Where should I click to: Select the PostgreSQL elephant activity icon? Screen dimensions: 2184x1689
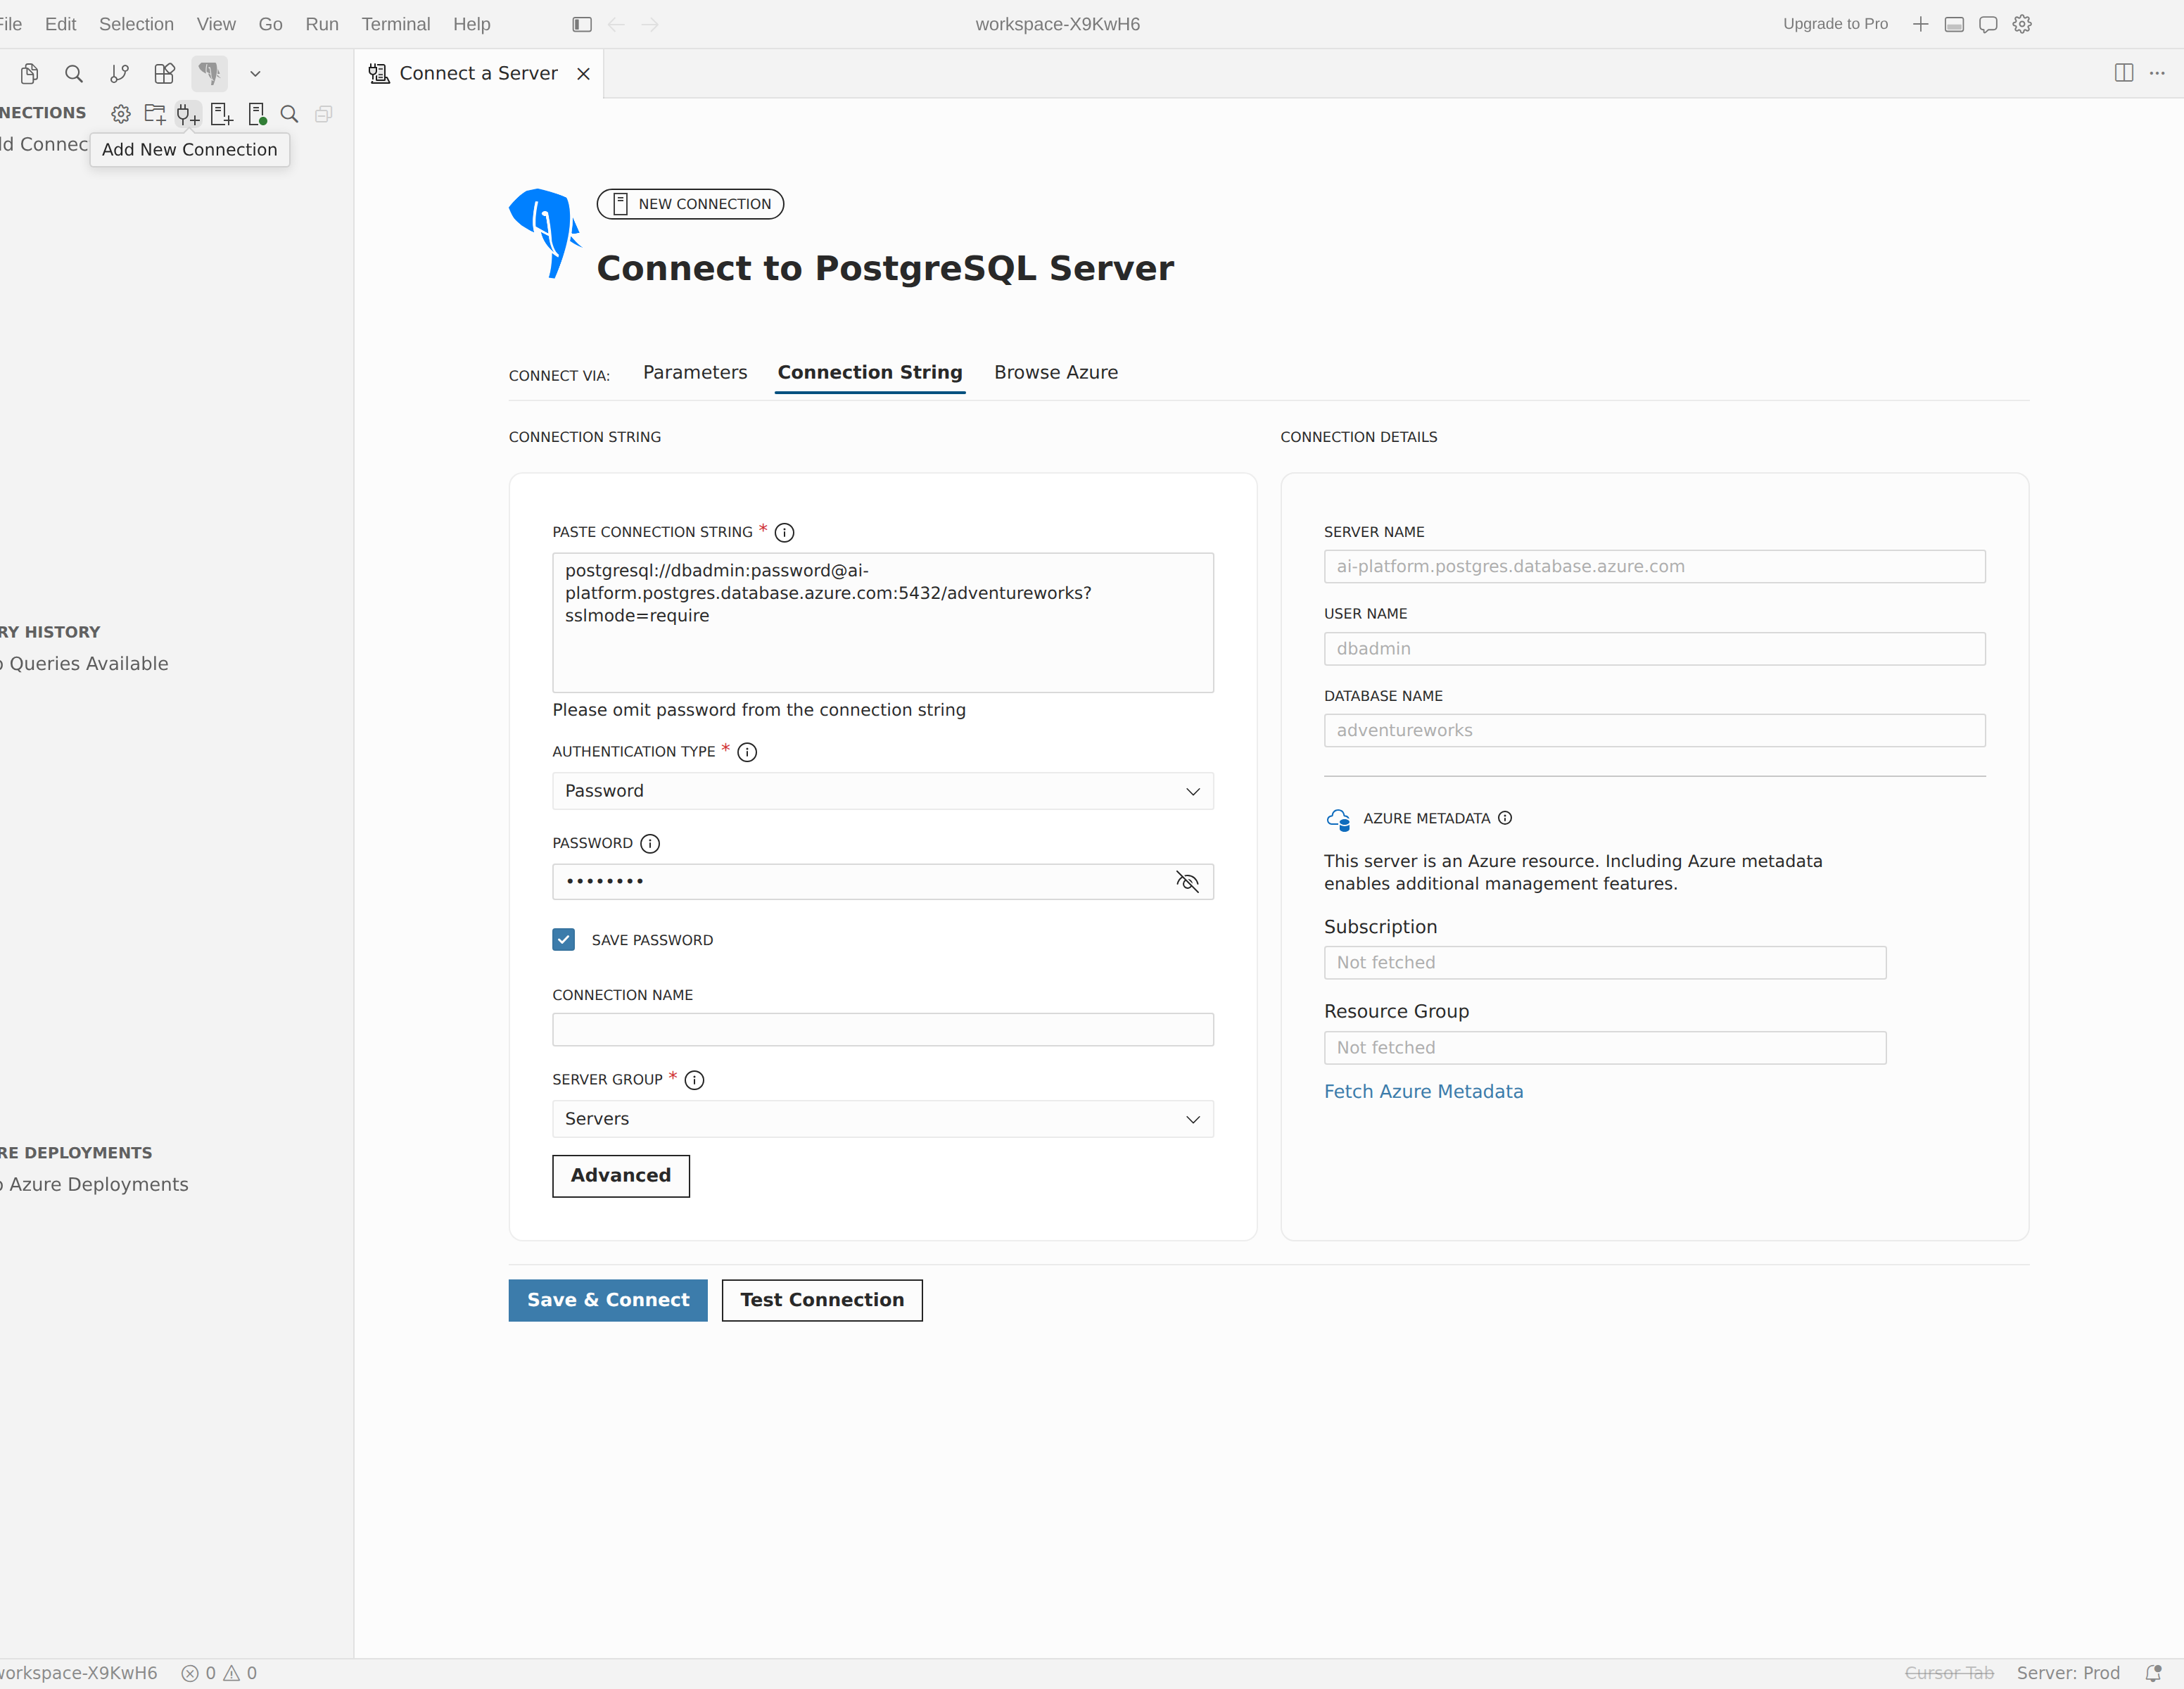(x=209, y=73)
